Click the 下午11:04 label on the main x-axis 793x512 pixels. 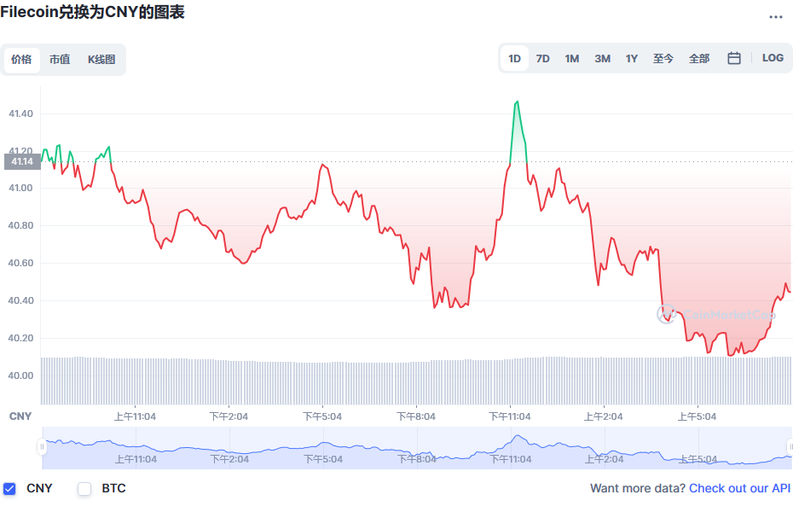tap(510, 417)
